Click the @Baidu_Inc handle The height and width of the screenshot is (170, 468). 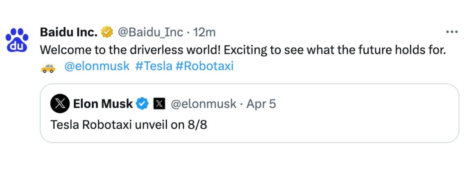click(150, 32)
